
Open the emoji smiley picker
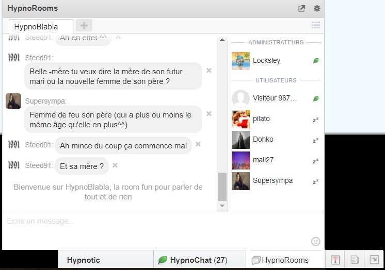point(315,241)
